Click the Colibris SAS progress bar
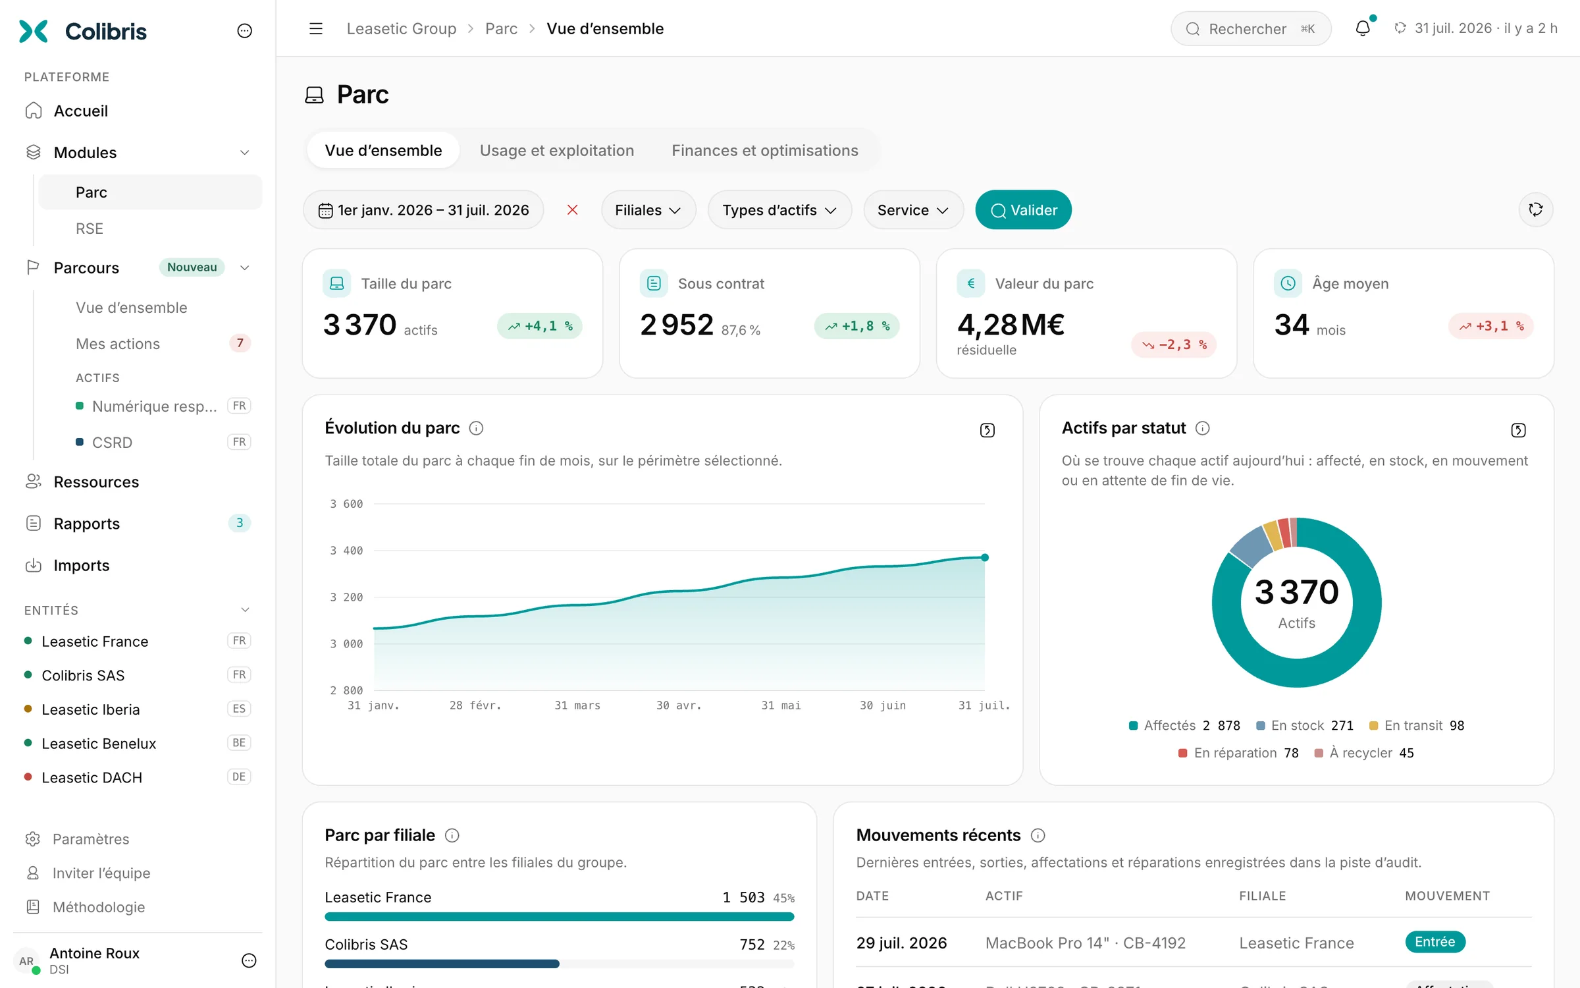This screenshot has width=1580, height=988. [560, 964]
